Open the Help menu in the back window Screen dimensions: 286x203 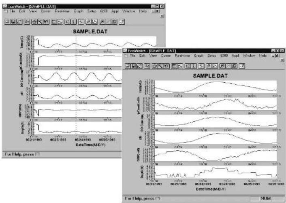coord(143,11)
